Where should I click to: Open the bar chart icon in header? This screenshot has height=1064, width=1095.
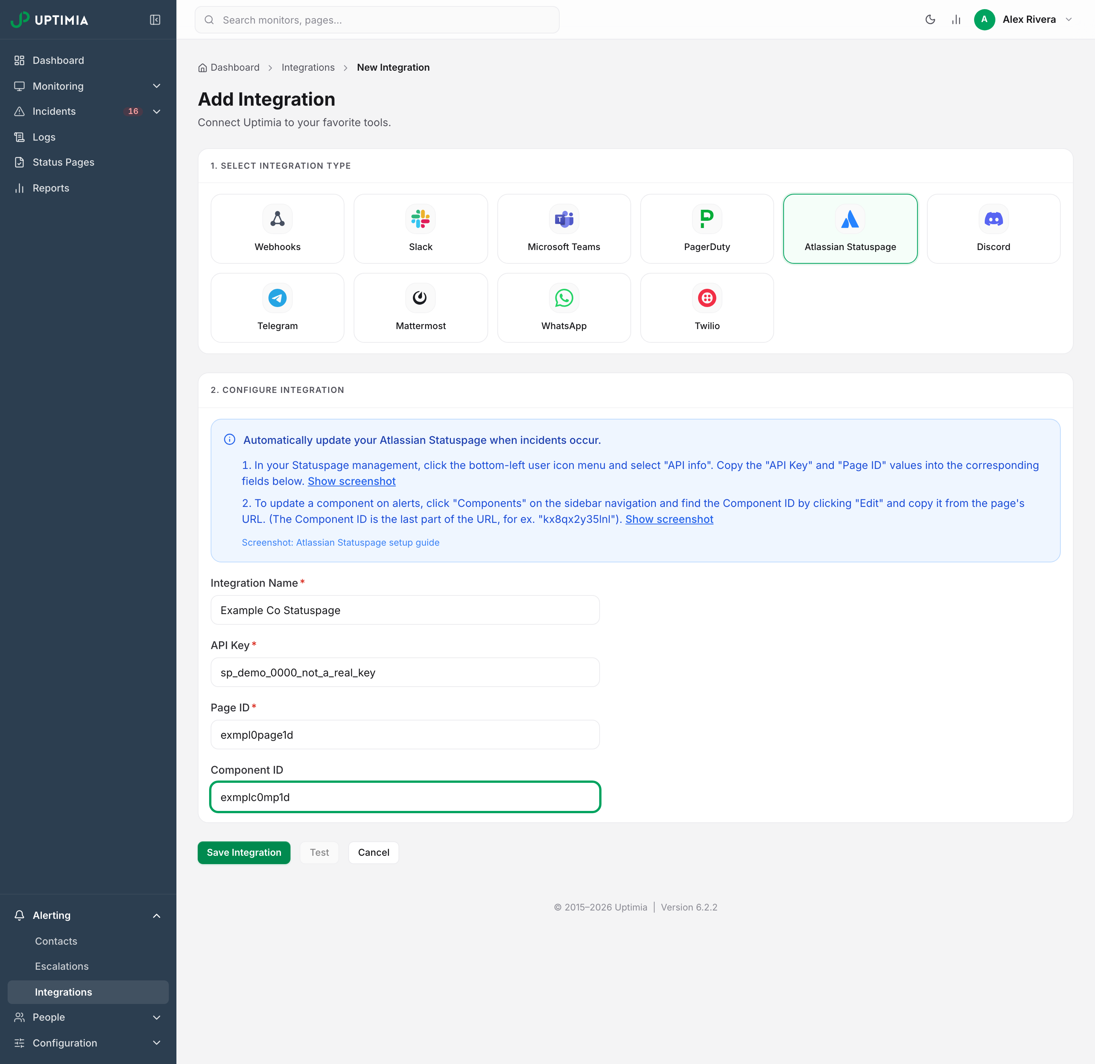[956, 19]
